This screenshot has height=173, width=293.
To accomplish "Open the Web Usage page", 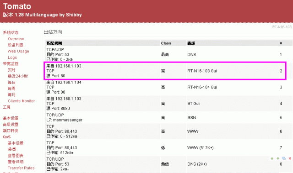I will point(18,51).
